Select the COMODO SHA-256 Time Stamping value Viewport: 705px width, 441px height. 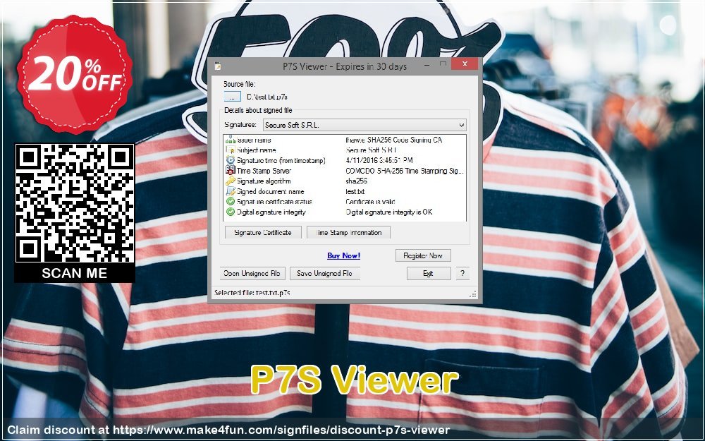(405, 171)
